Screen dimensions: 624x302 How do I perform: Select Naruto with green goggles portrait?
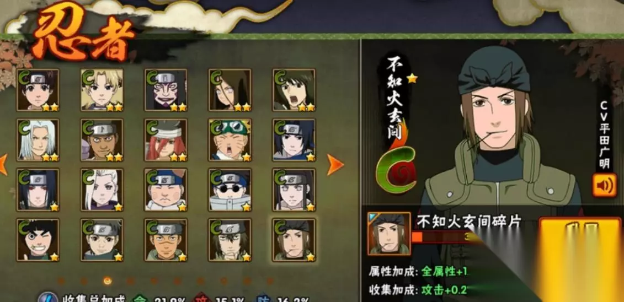[x=230, y=140]
